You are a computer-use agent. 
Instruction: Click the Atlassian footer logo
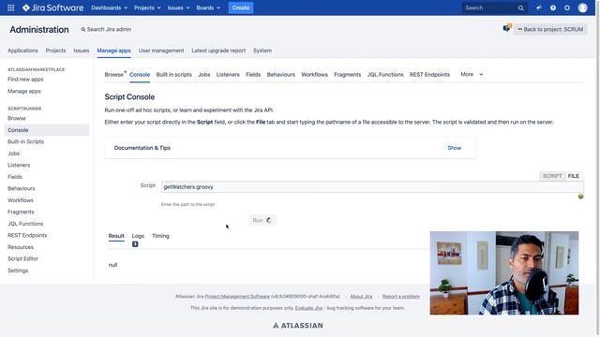coord(298,326)
